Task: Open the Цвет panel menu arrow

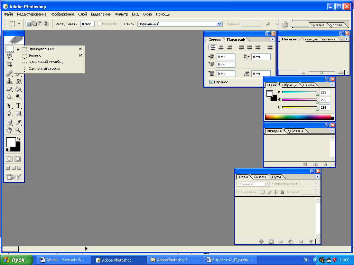Action: point(332,85)
